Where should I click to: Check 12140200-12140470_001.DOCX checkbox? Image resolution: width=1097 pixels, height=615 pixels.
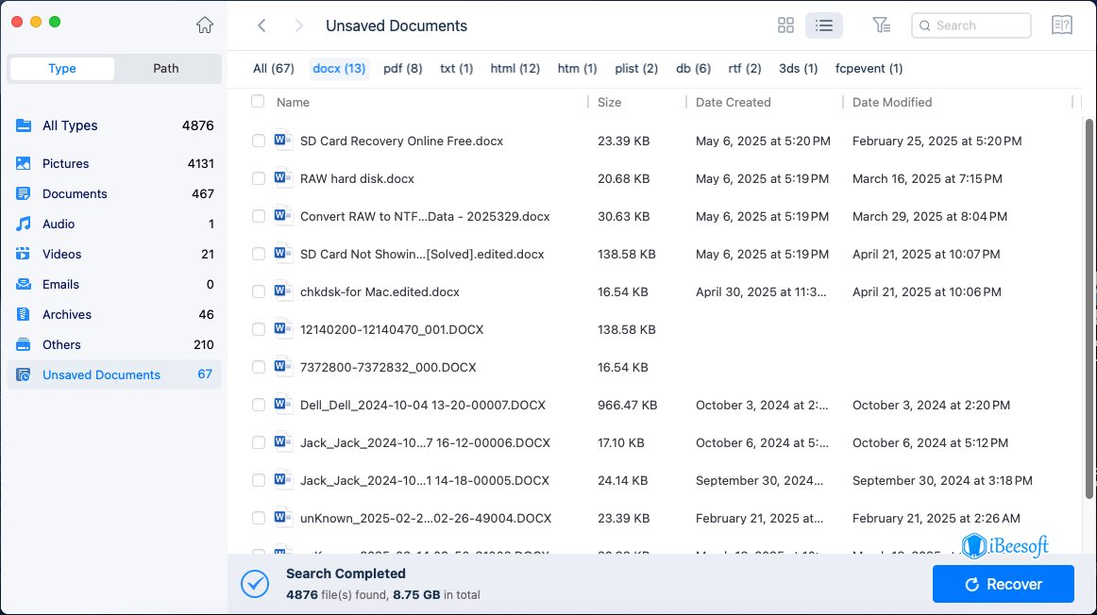pos(258,329)
